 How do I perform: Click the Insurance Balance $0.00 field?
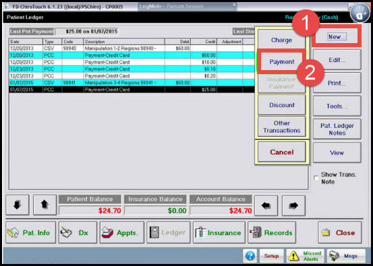[x=155, y=210]
